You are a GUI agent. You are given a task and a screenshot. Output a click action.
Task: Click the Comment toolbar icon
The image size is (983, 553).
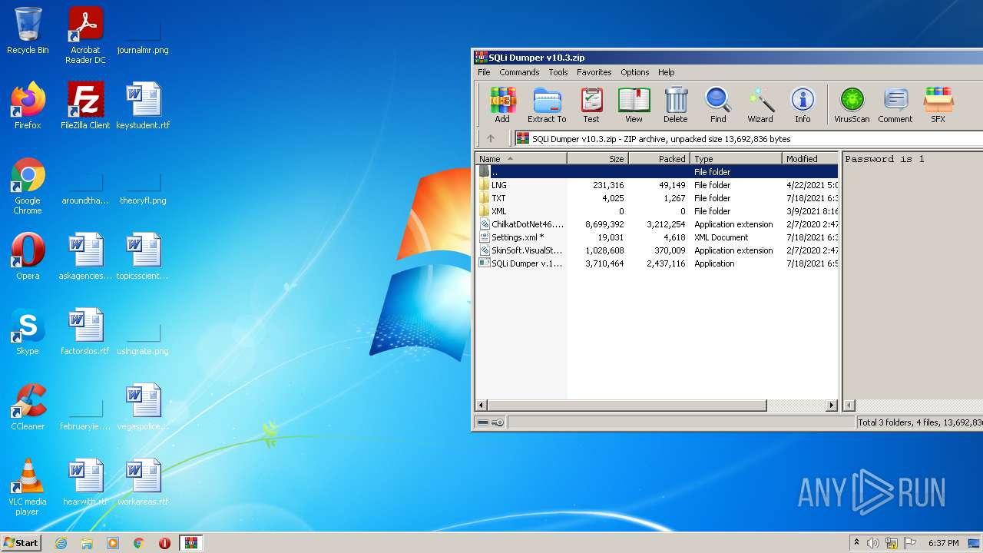(x=895, y=105)
